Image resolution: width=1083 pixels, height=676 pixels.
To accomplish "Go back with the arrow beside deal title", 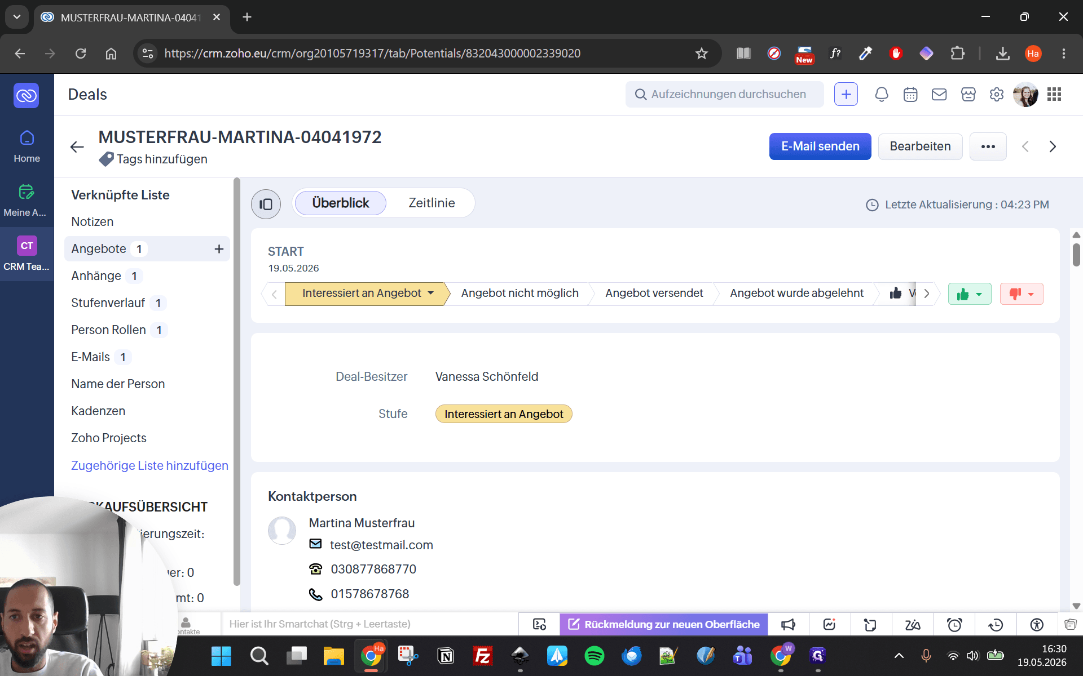I will [77, 147].
